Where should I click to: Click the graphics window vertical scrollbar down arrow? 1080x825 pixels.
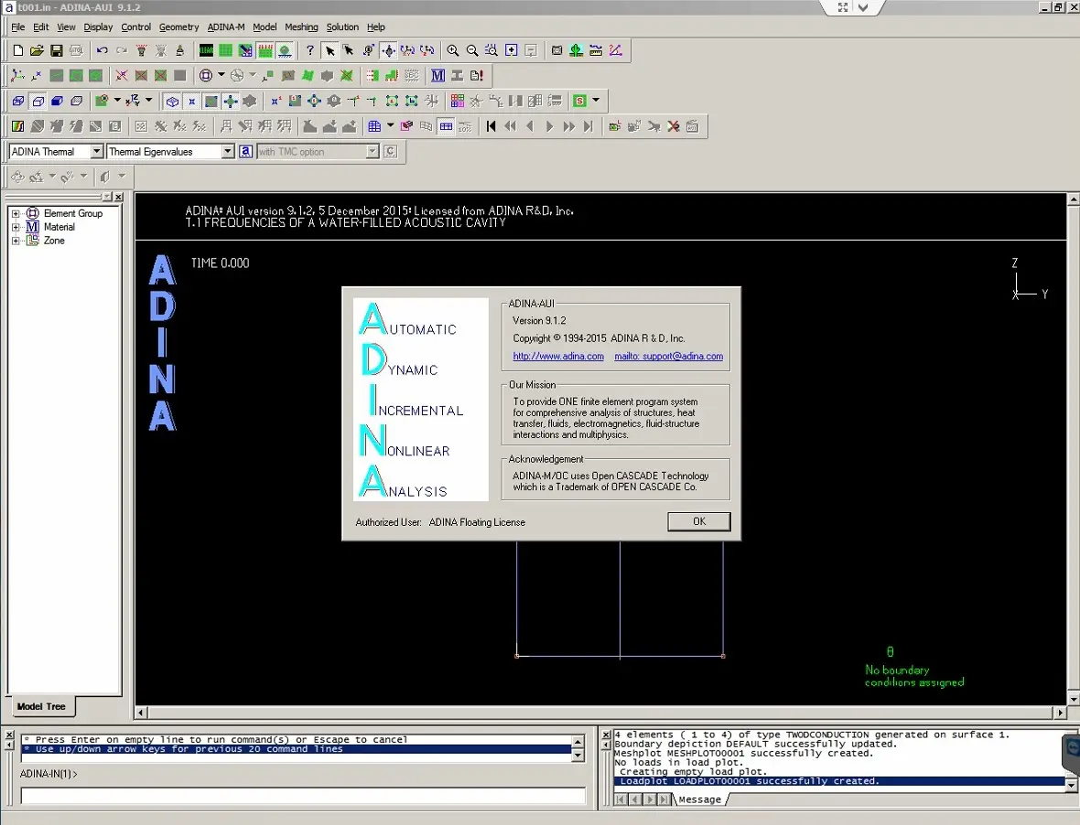pyautogui.click(x=1073, y=700)
